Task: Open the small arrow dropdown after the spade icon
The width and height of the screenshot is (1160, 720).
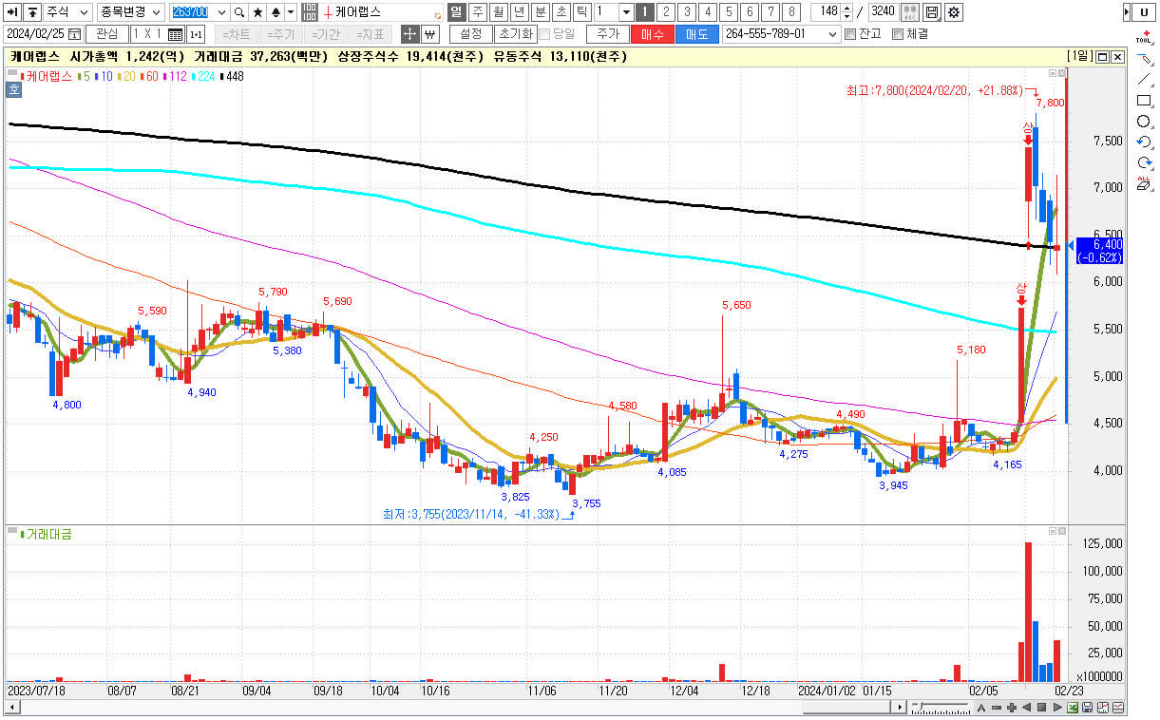Action: 291,12
